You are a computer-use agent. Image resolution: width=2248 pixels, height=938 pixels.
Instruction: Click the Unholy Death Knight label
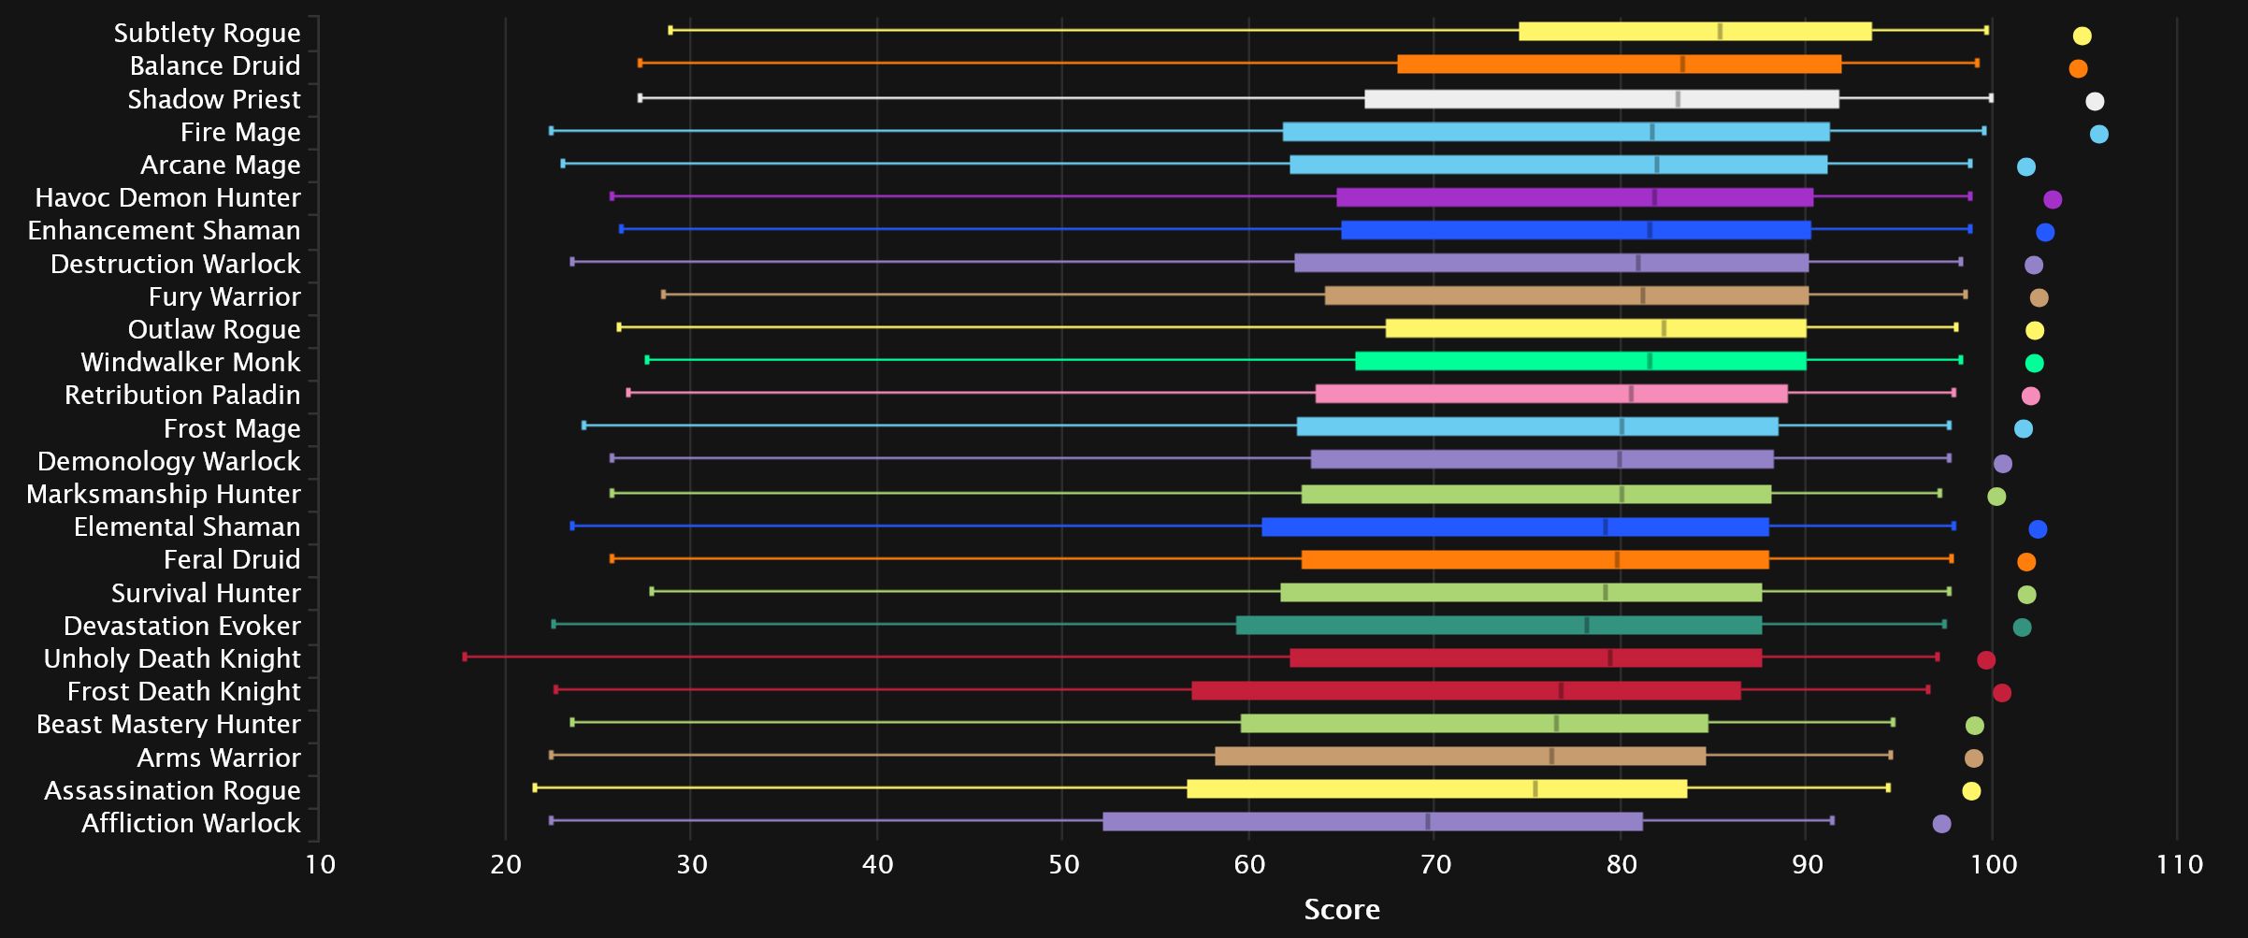[172, 658]
